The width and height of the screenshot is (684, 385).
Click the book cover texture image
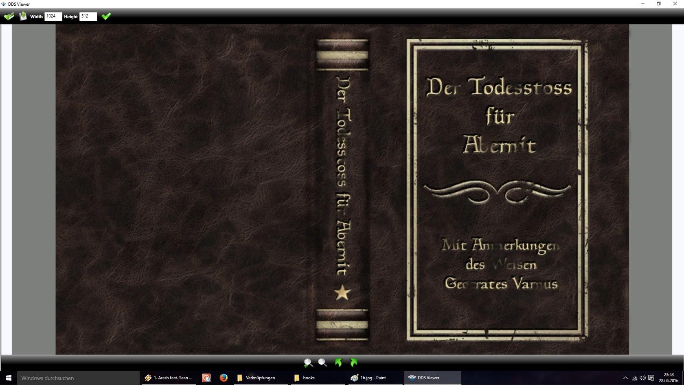(342, 189)
